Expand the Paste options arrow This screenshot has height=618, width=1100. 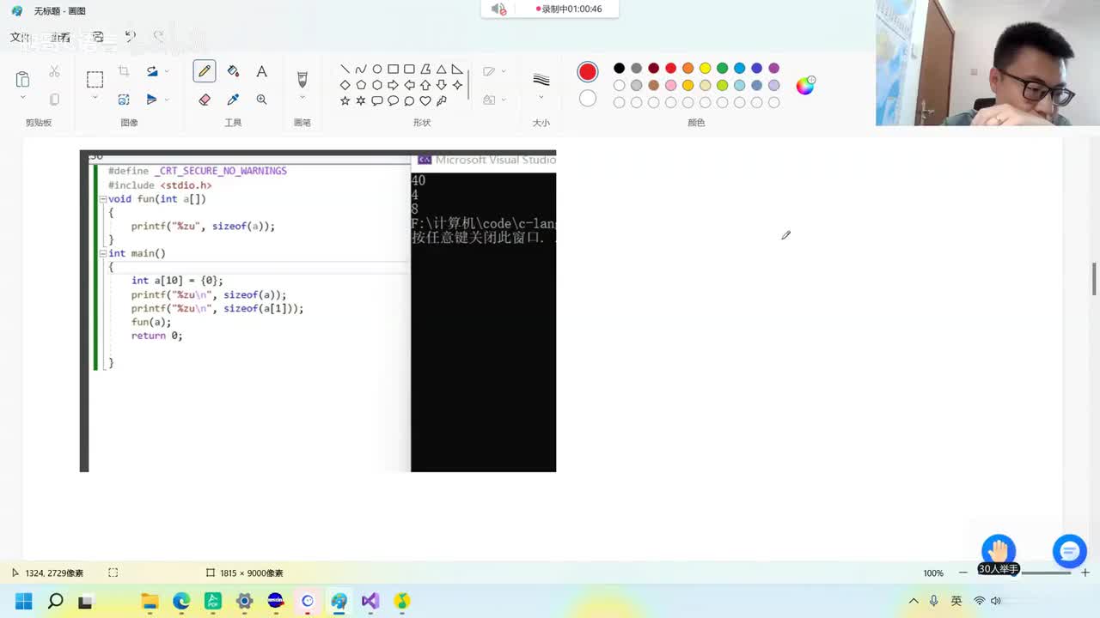coord(22,98)
